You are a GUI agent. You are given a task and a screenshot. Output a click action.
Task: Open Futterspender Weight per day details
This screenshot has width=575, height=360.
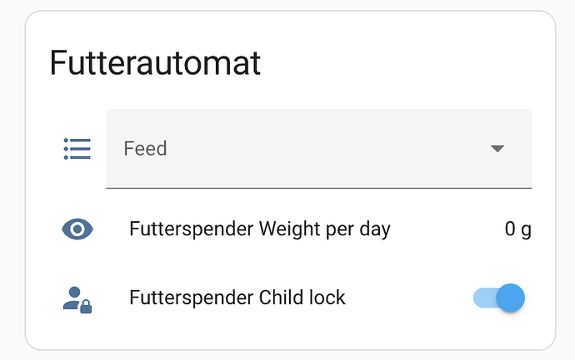pos(260,229)
